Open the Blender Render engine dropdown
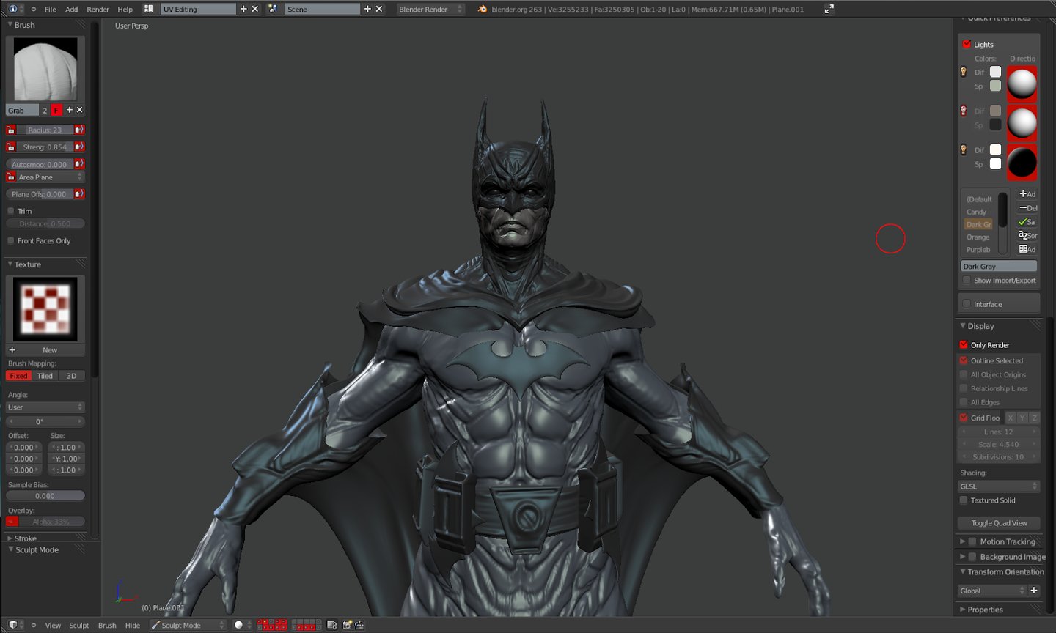The image size is (1056, 633). click(430, 9)
